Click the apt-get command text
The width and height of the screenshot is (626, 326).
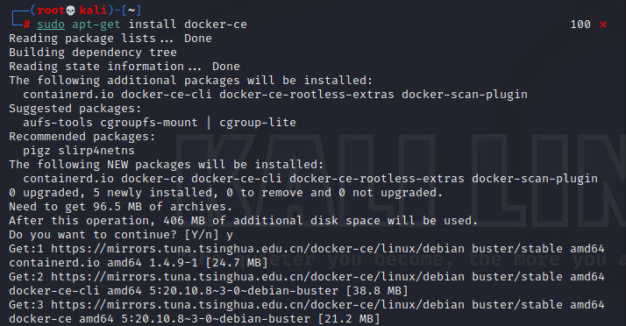pos(96,25)
